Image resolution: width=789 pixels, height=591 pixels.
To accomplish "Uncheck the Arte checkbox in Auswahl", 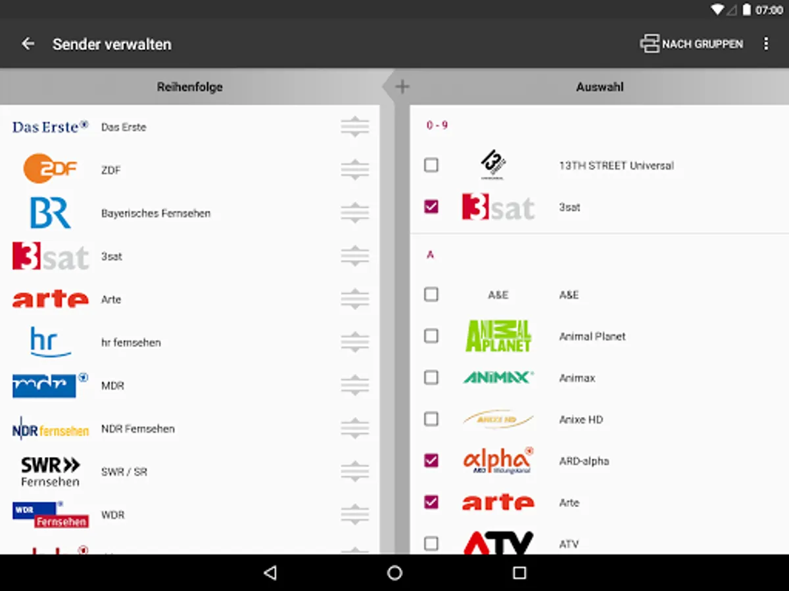I will coord(431,502).
